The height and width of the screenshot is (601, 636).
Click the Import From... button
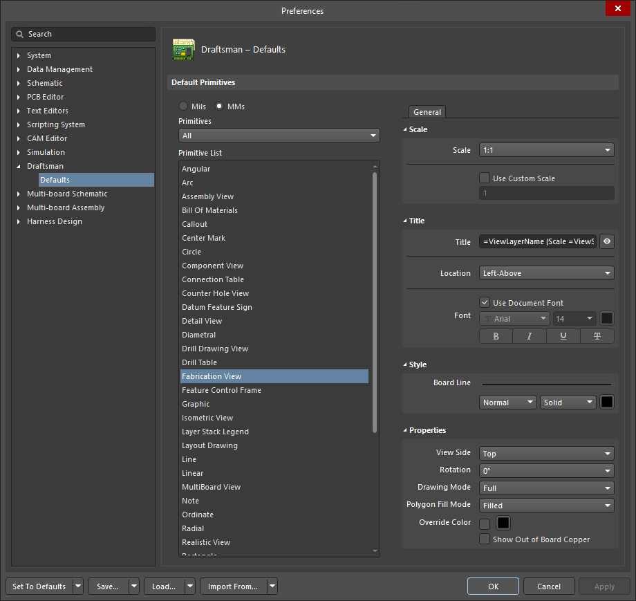point(233,586)
